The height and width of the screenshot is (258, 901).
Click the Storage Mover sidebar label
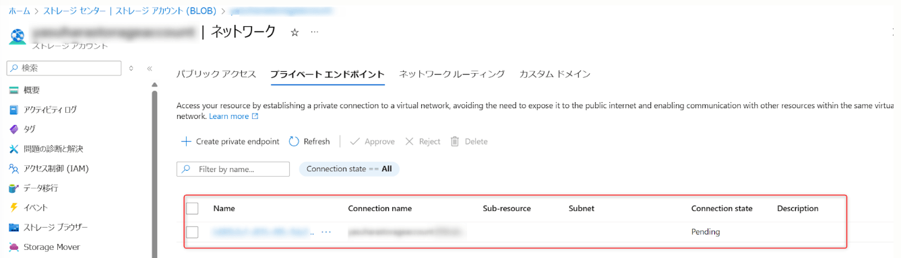[52, 247]
